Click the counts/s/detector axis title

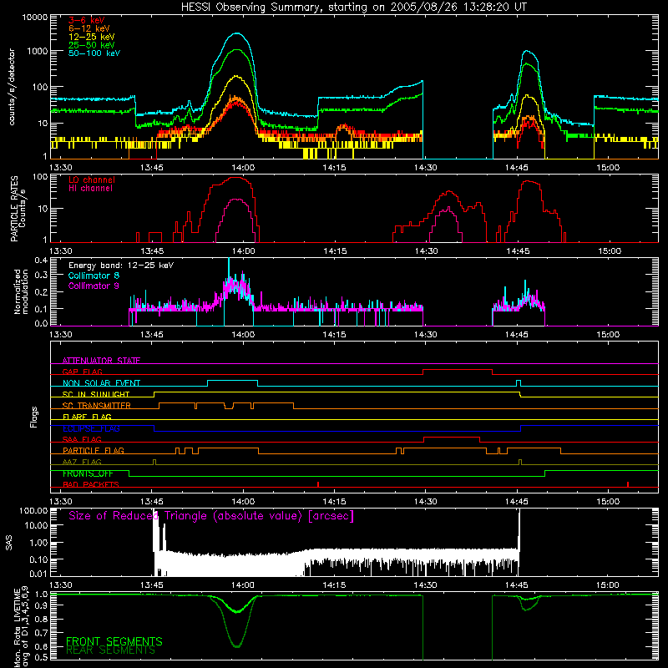pos(12,87)
